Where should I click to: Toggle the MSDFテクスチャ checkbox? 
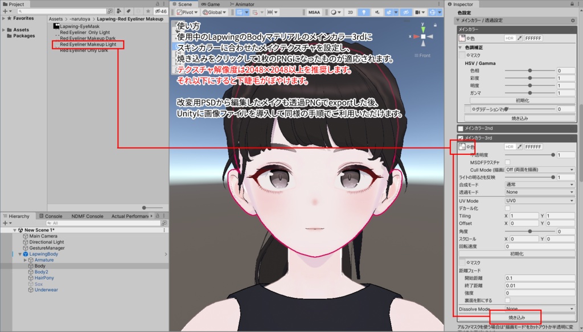click(x=507, y=162)
